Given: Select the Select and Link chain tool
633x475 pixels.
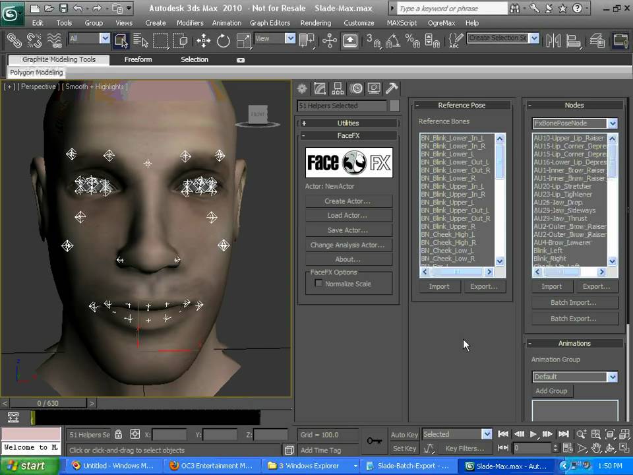Looking at the screenshot, I should point(15,40).
